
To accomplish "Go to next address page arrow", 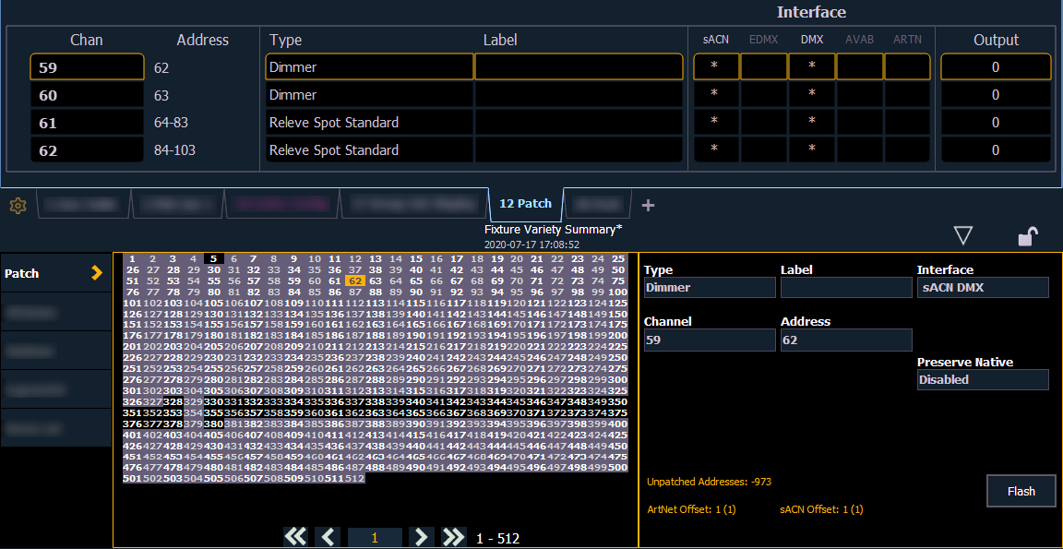I will [421, 537].
